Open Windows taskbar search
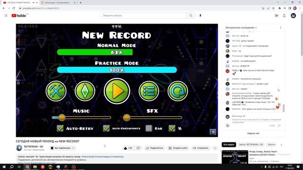This screenshot has width=303, height=170. click(x=11, y=167)
